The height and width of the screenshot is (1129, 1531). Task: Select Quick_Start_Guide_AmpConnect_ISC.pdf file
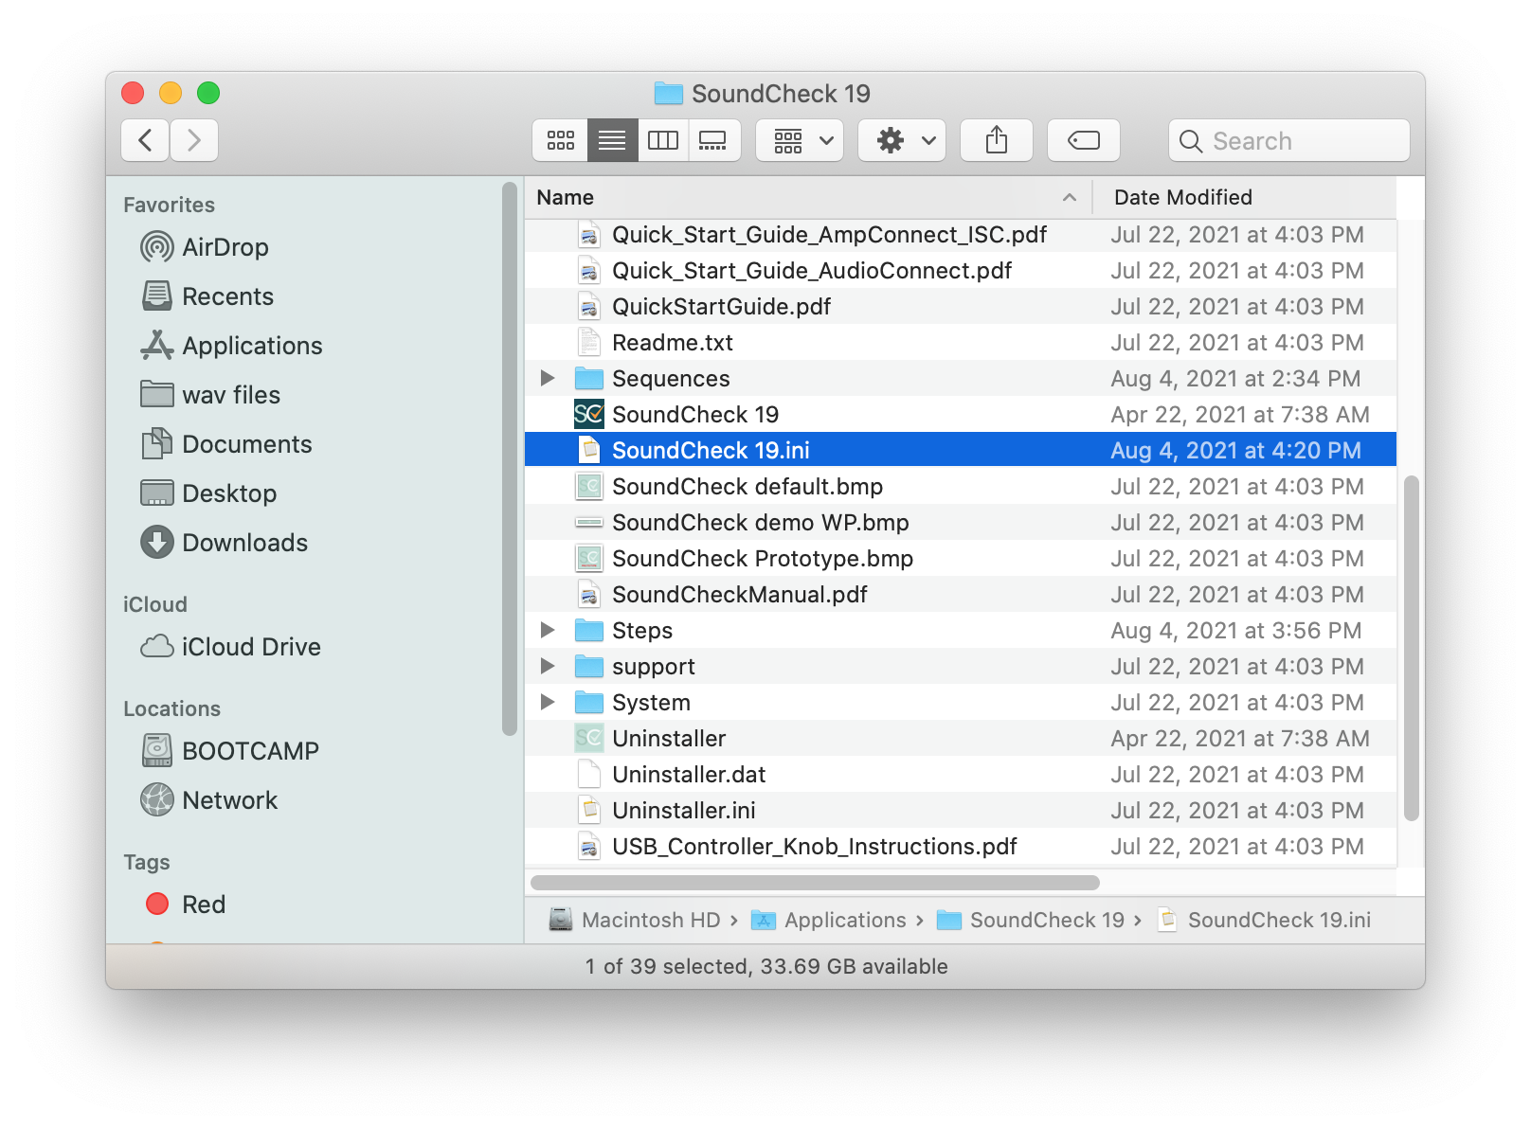[961, 234]
